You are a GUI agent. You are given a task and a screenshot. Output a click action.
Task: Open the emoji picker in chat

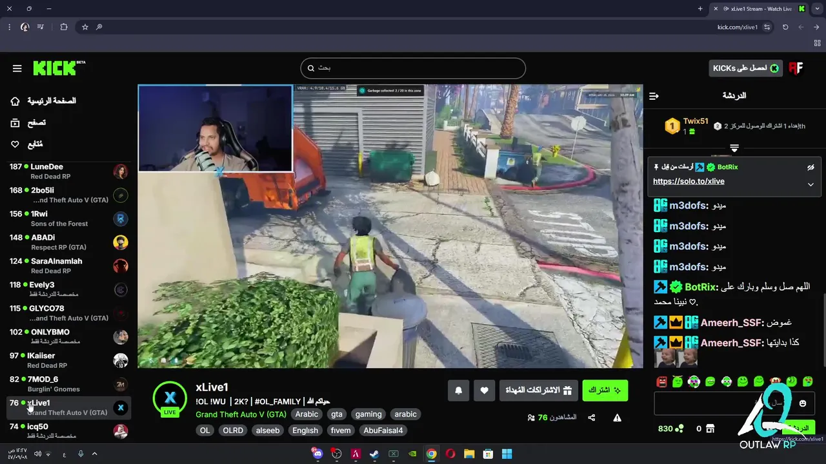pyautogui.click(x=803, y=403)
